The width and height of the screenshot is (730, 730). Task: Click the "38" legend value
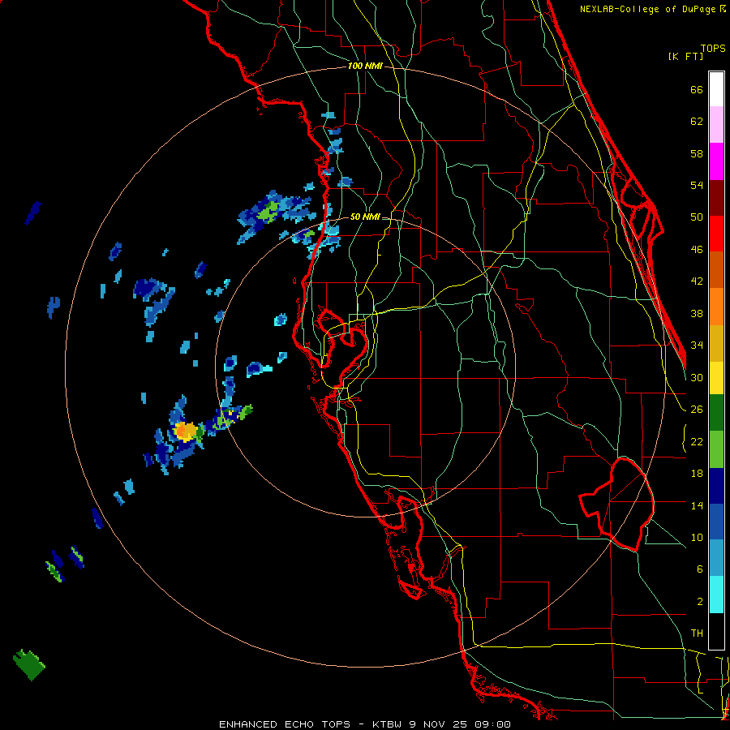click(x=697, y=314)
